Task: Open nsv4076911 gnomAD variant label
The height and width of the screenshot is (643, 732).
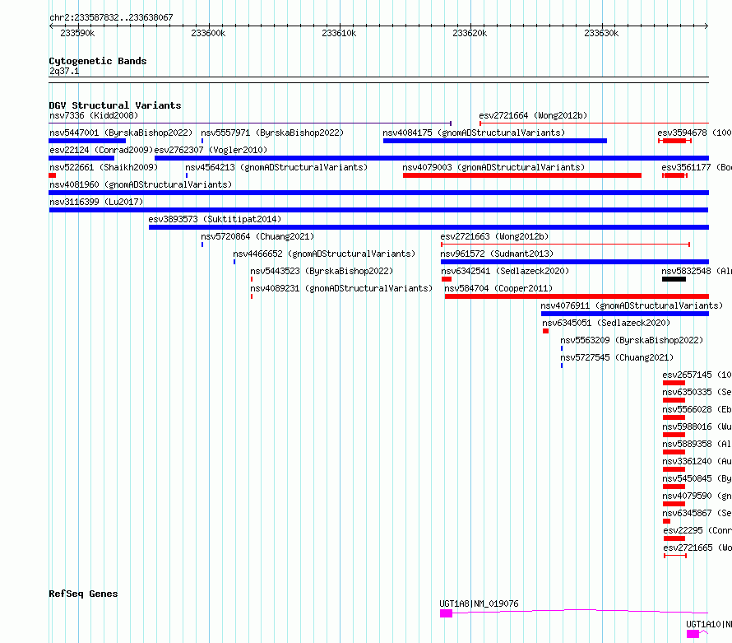Action: [632, 305]
